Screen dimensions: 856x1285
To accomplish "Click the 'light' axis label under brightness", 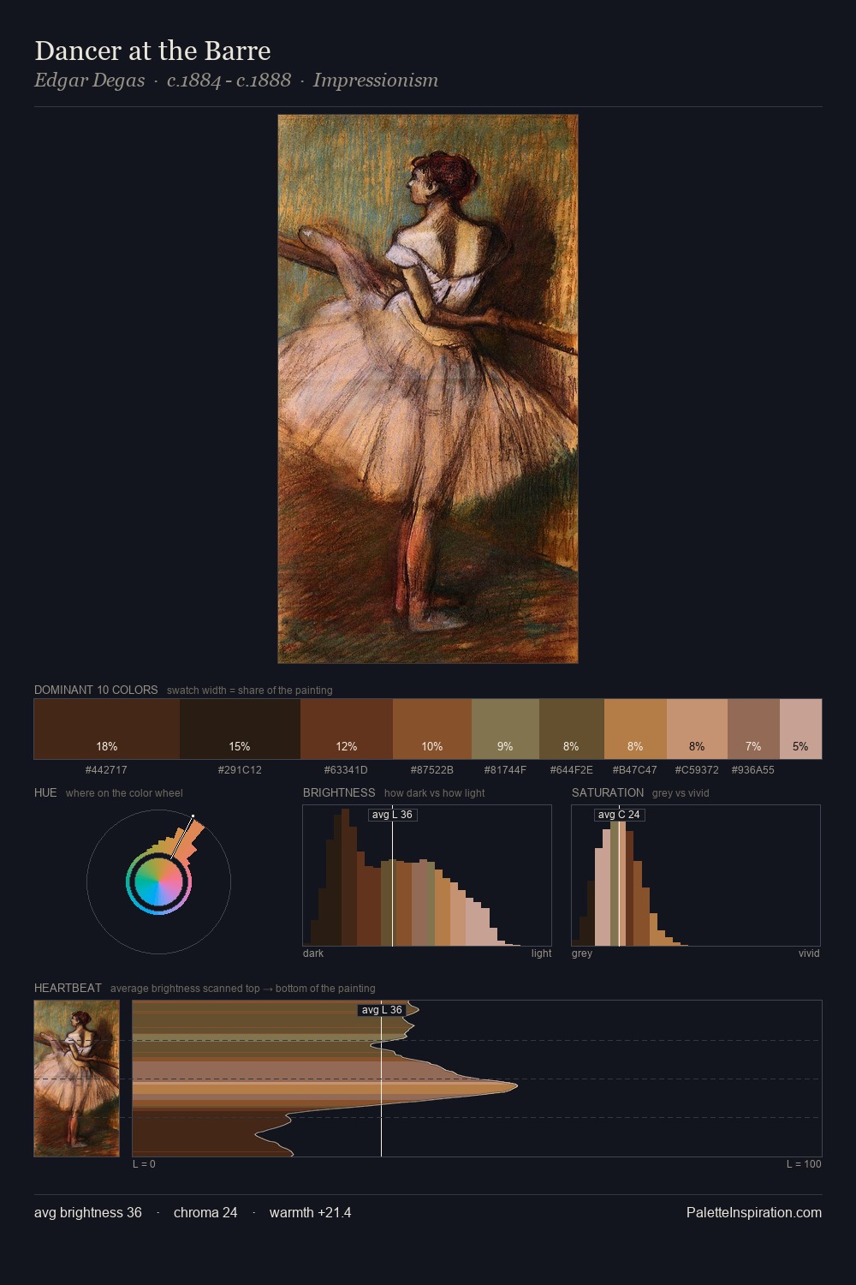I will 541,953.
